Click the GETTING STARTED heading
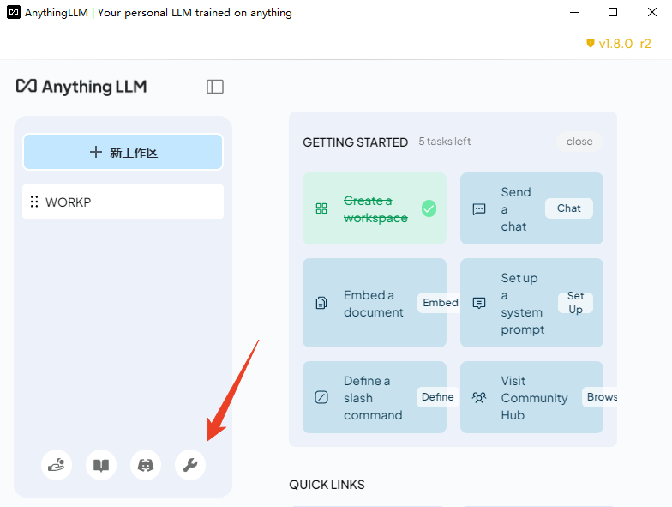This screenshot has height=507, width=672. (x=355, y=142)
